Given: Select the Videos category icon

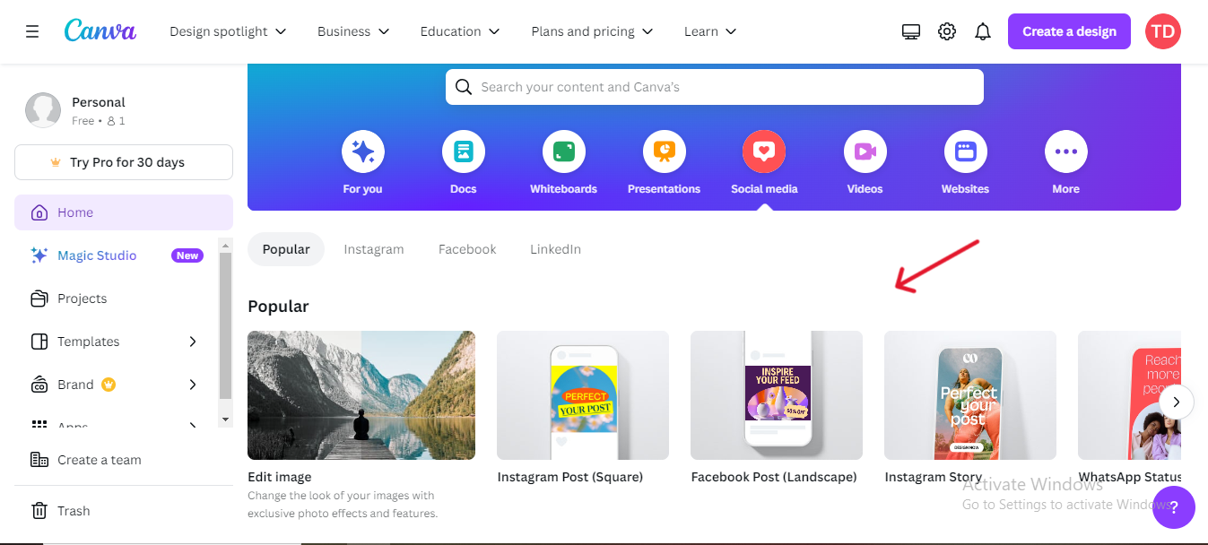Looking at the screenshot, I should pyautogui.click(x=865, y=151).
